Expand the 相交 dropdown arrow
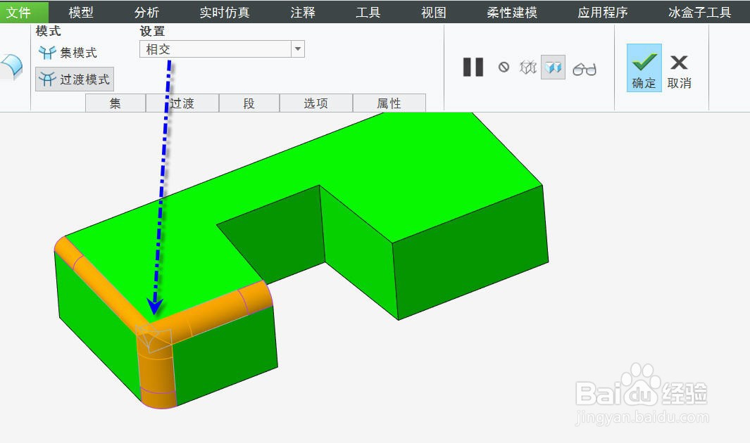The height and width of the screenshot is (443, 750). [298, 49]
